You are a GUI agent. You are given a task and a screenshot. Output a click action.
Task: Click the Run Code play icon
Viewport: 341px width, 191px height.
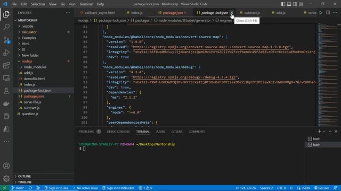(321, 13)
